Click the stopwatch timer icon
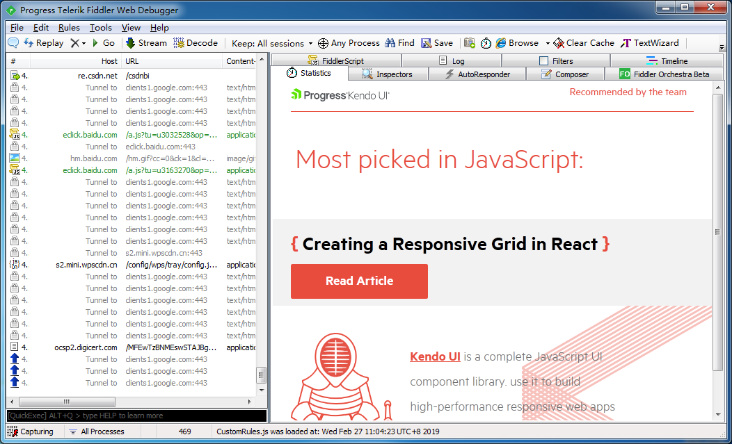Viewport: 732px width, 444px height. pyautogui.click(x=486, y=43)
